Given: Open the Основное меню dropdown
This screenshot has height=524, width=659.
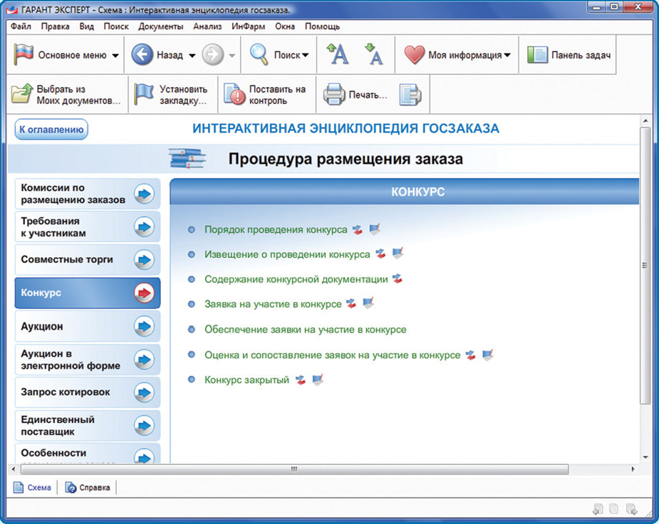Looking at the screenshot, I should 115,56.
